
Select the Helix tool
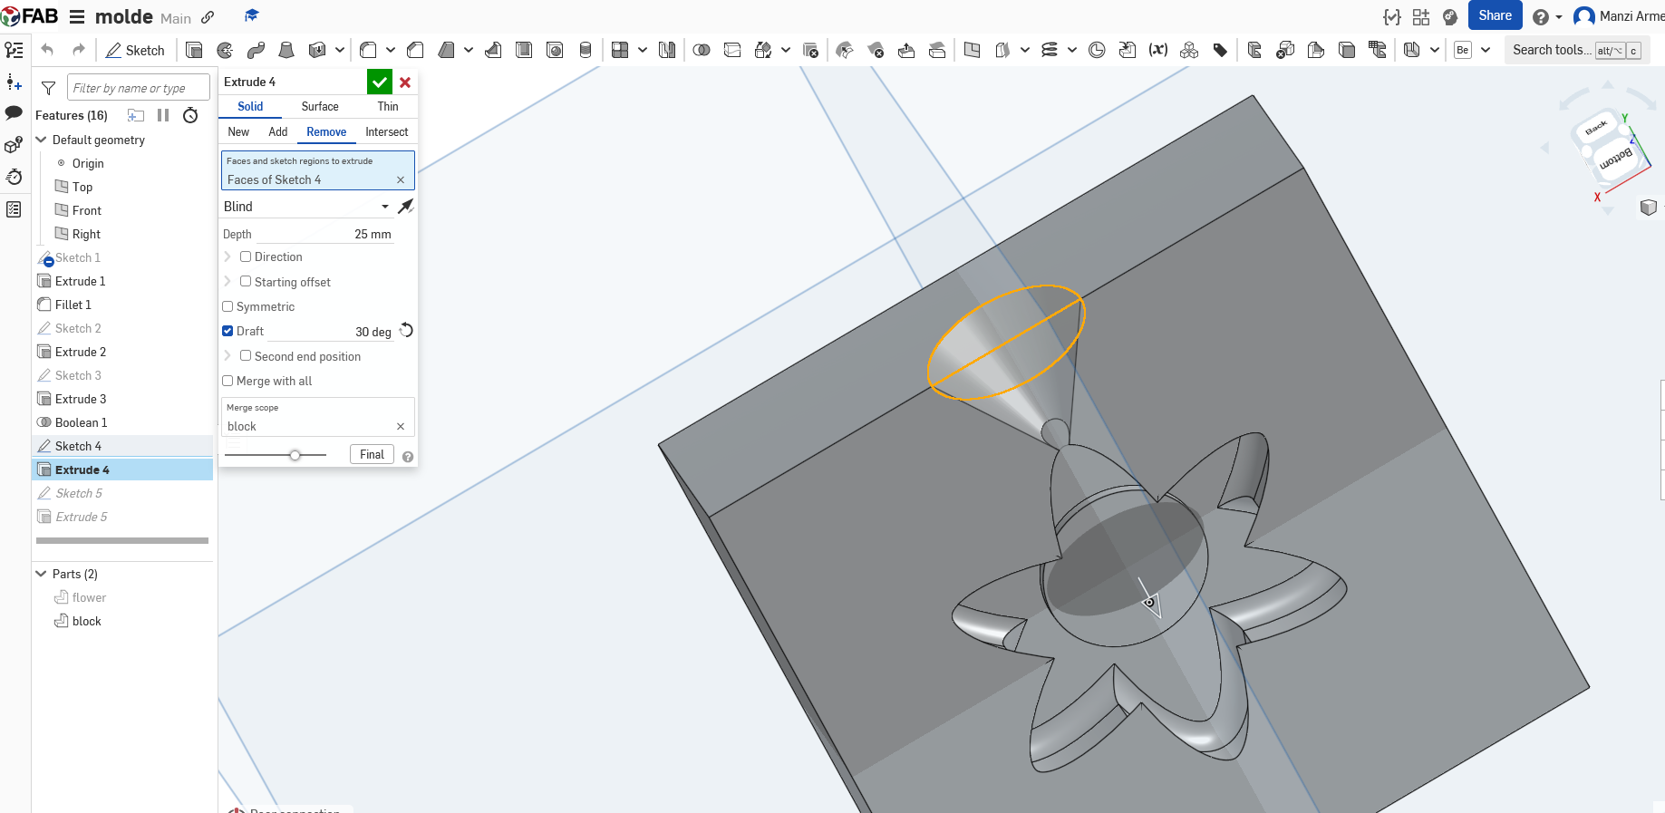1050,50
